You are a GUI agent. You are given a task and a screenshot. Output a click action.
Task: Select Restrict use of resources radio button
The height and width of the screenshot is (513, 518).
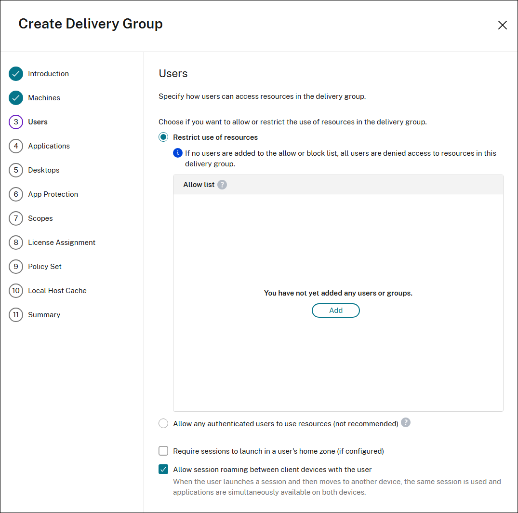pyautogui.click(x=163, y=137)
